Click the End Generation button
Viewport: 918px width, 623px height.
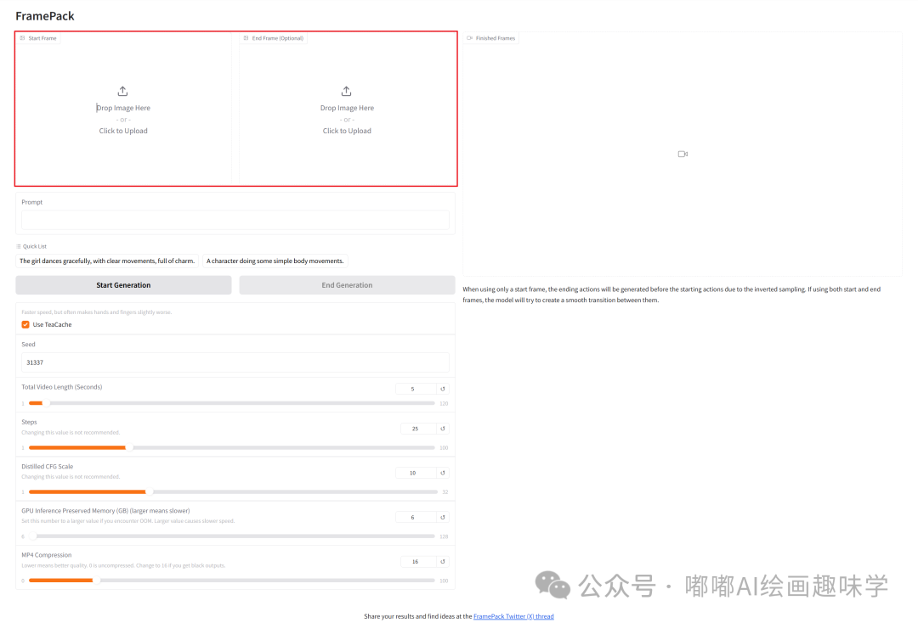(x=347, y=285)
